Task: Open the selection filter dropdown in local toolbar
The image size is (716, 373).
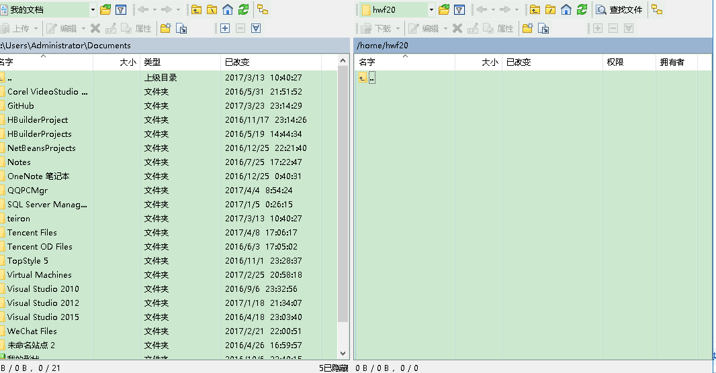Action: [x=255, y=28]
